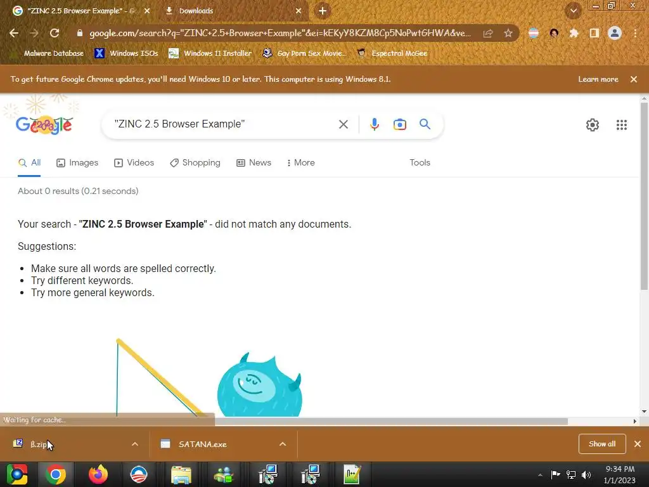Open site info via the padlock icon
Screen dimensions: 649x487
[x=80, y=33]
